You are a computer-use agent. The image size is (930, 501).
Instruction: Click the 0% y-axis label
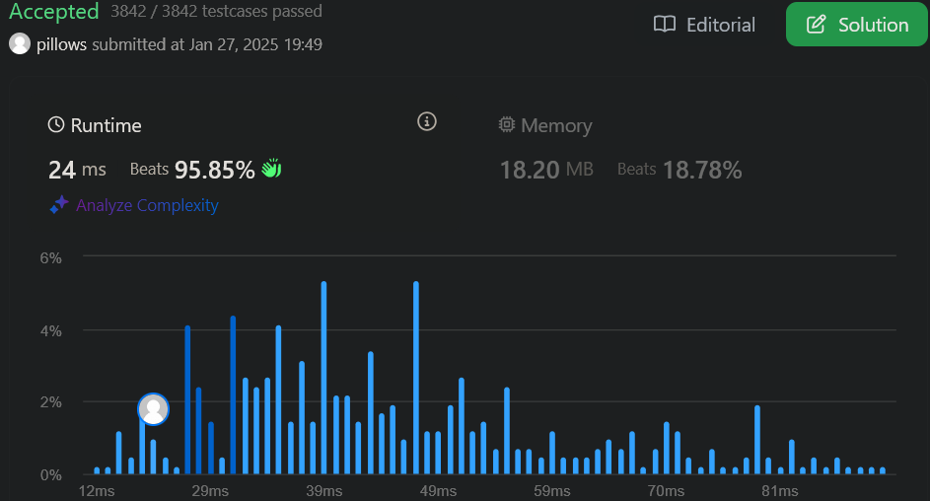(x=51, y=475)
